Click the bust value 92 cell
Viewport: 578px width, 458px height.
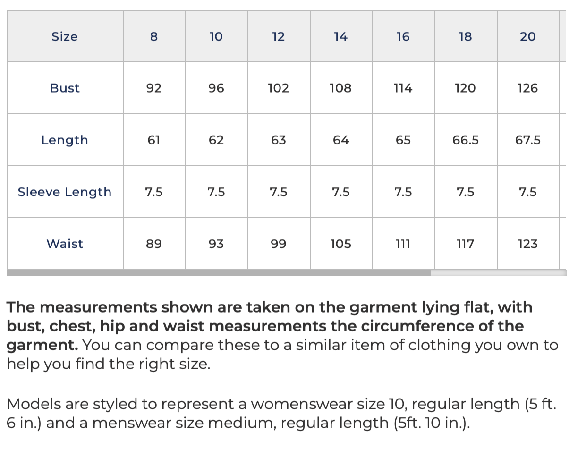point(154,88)
